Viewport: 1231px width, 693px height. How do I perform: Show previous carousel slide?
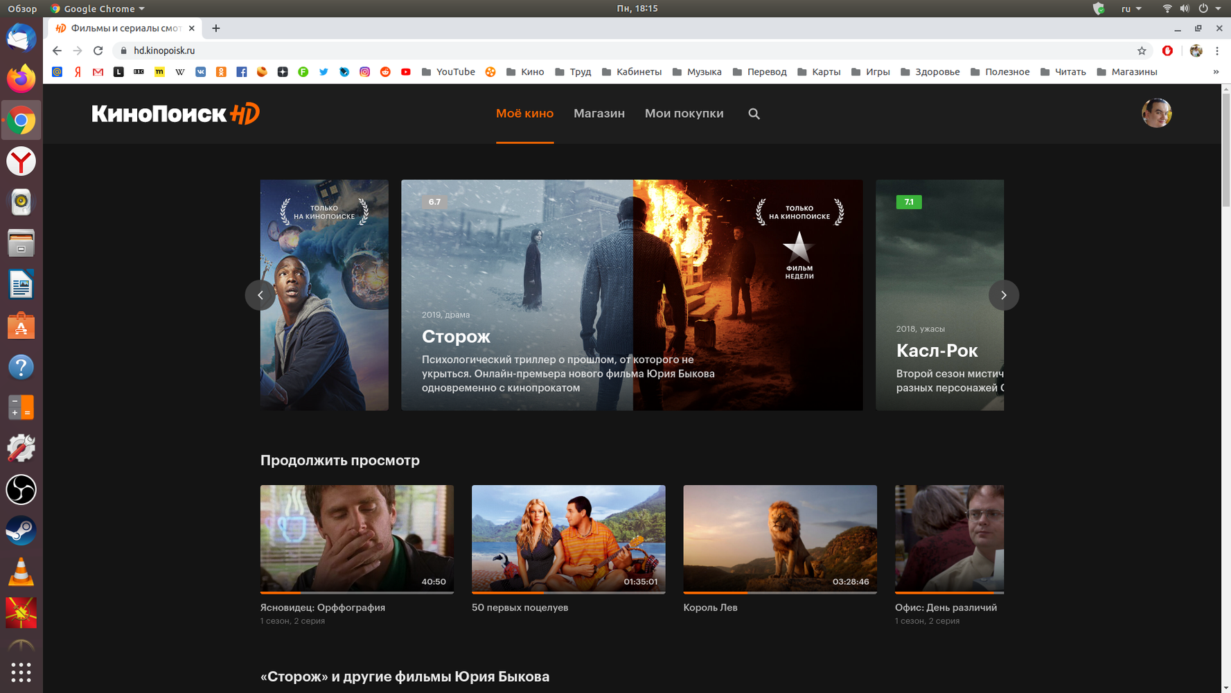pos(260,295)
